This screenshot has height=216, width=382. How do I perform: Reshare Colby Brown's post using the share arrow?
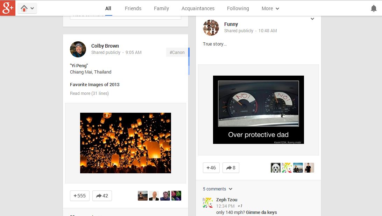(102, 196)
